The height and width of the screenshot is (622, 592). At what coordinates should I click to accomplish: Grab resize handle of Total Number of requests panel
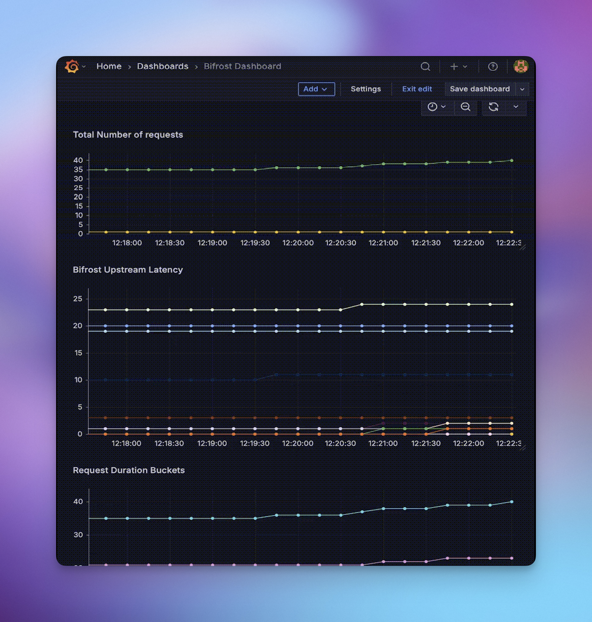[x=522, y=247]
